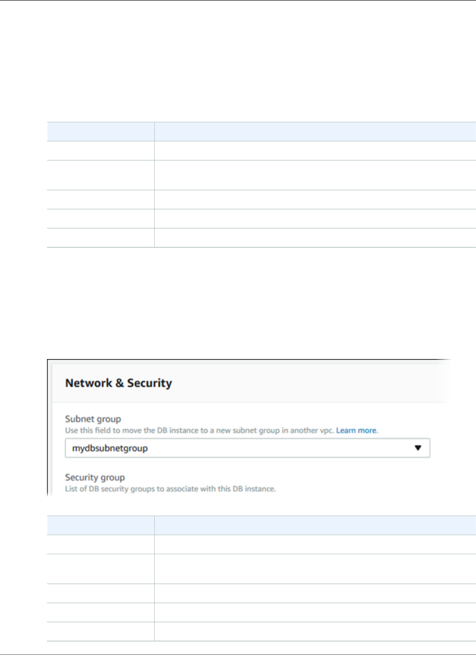Select the lower table's narrow header cell

tap(100, 525)
